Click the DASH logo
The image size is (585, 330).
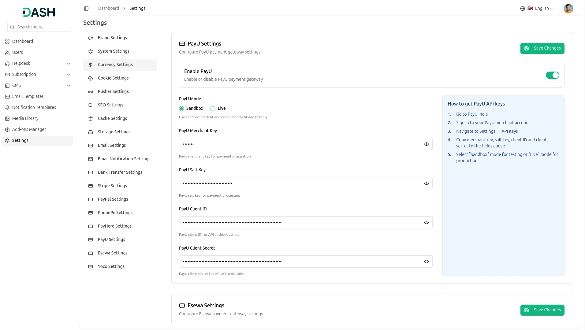pyautogui.click(x=39, y=12)
